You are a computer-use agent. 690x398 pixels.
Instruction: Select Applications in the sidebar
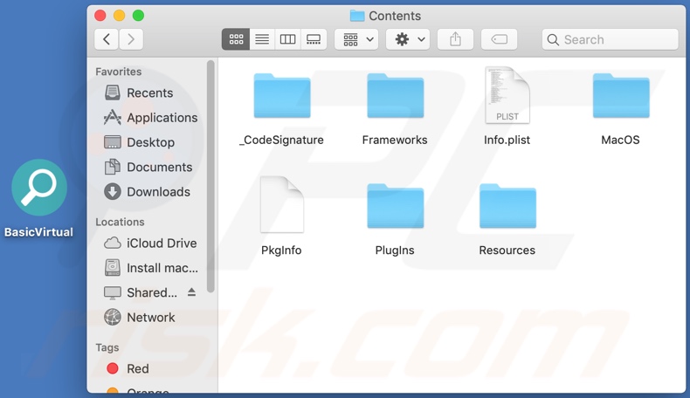162,118
